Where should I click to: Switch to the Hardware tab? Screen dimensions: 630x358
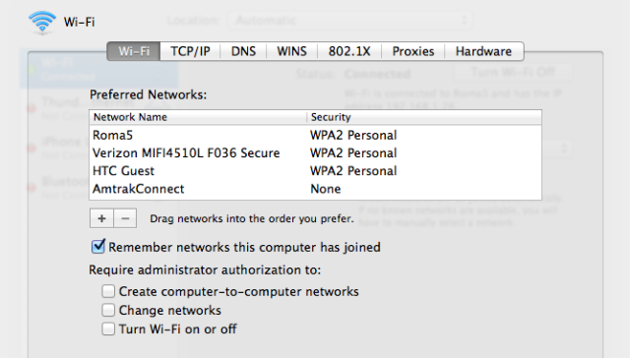pyautogui.click(x=483, y=51)
